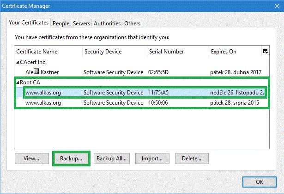Open the Others tab
This screenshot has height=194, width=284.
tap(133, 23)
